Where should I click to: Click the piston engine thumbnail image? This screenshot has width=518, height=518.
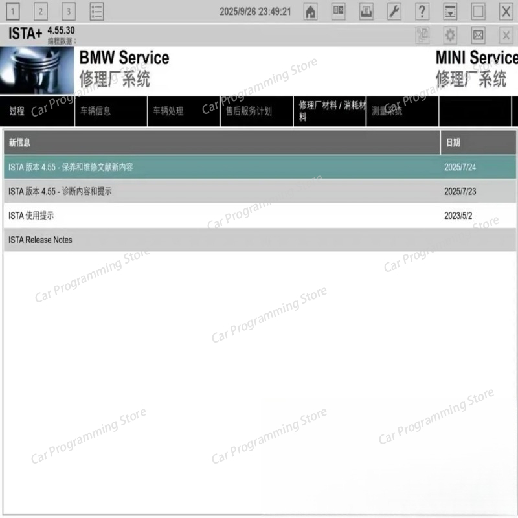pos(37,70)
